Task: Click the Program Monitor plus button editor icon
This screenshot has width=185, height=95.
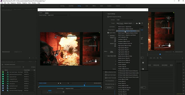Action: pos(182,58)
